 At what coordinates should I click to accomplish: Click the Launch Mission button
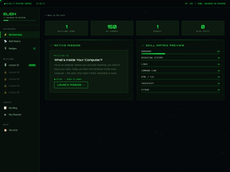71,85
